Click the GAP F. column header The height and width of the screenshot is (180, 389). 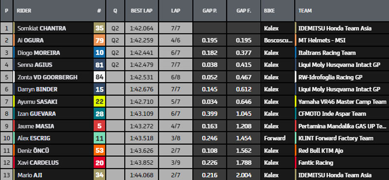(244, 11)
